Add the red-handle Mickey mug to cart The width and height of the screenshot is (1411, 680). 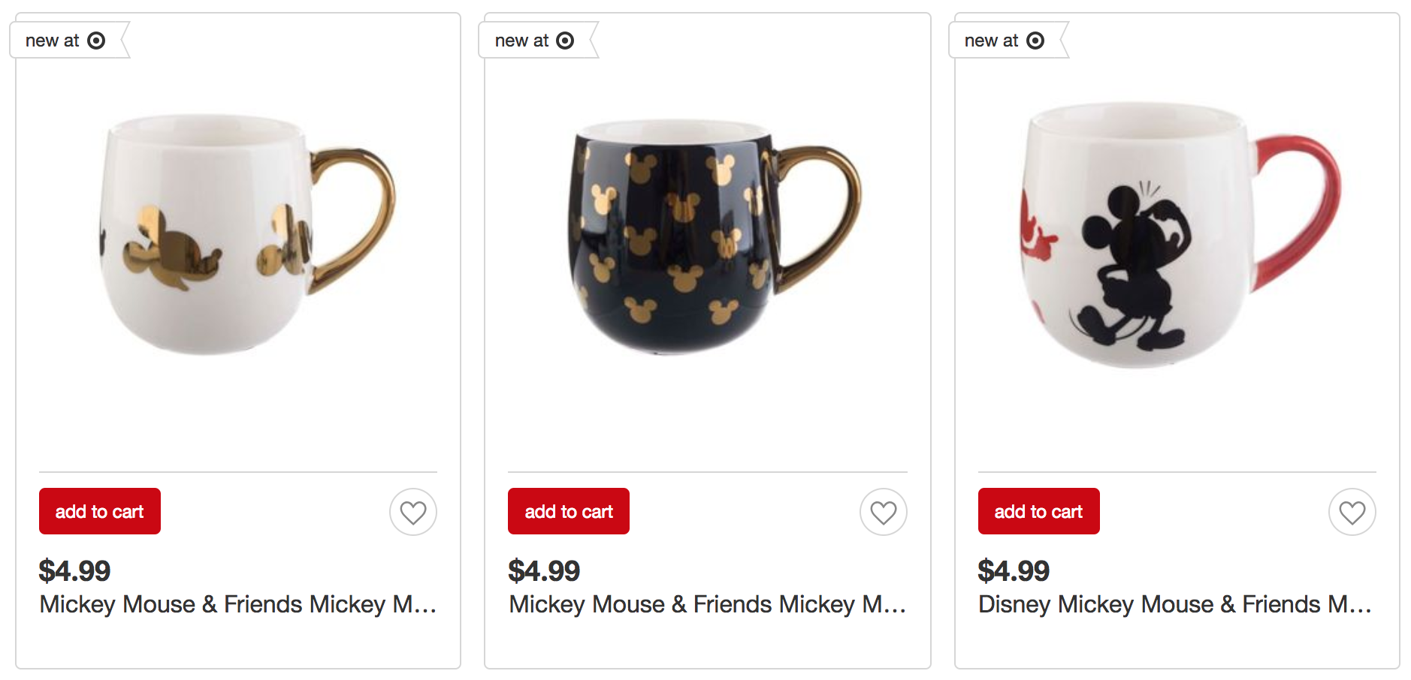[1038, 511]
